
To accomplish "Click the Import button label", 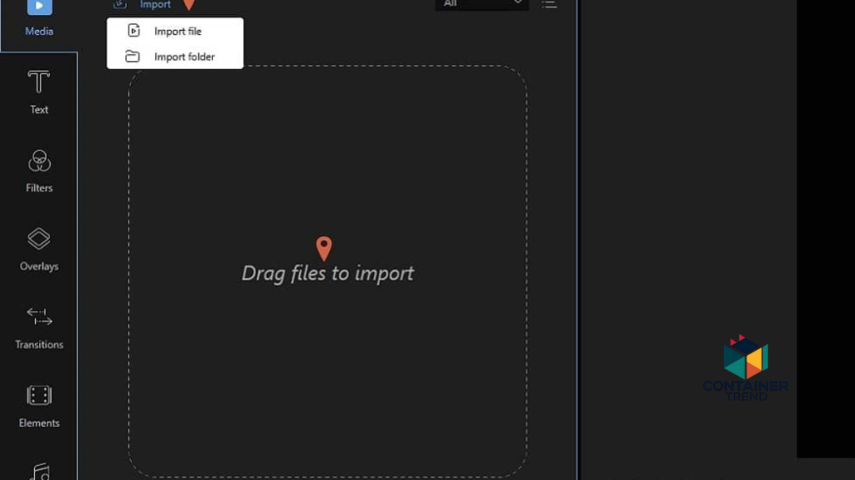I will 154,4.
